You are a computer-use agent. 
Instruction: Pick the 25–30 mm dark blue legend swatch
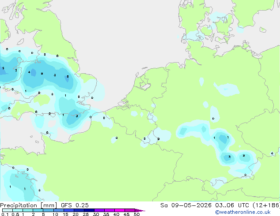[89, 210]
